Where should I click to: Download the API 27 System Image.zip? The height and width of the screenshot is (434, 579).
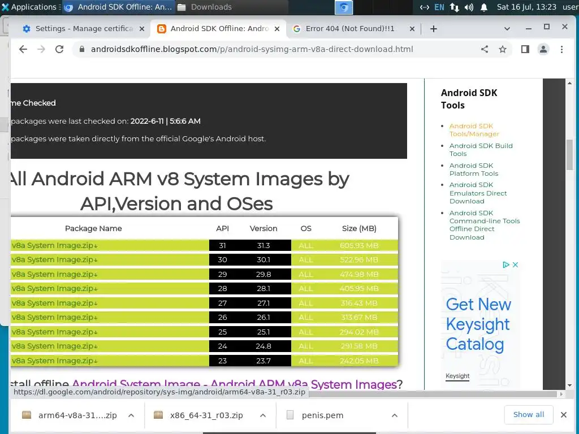55,303
